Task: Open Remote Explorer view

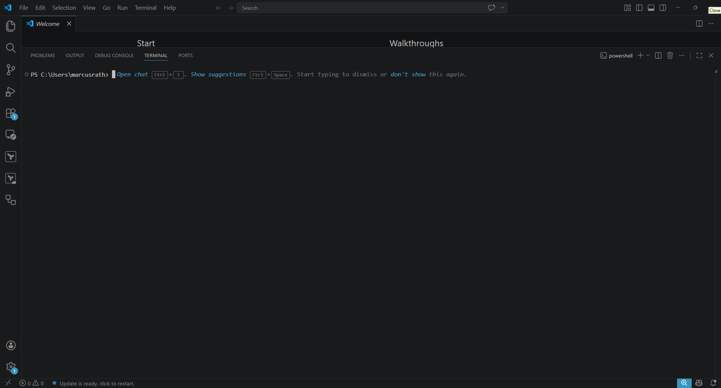Action: click(x=11, y=135)
